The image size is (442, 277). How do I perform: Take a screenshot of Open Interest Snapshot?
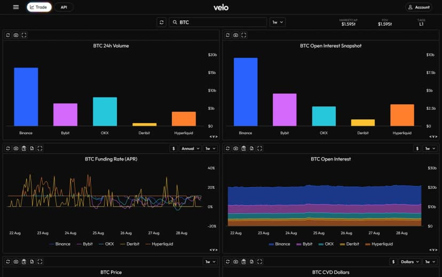[235, 35]
